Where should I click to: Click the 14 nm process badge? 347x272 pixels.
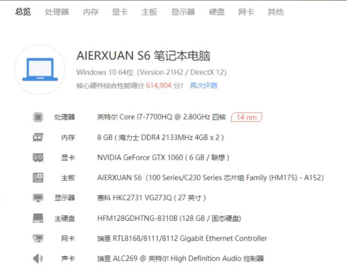246,117
